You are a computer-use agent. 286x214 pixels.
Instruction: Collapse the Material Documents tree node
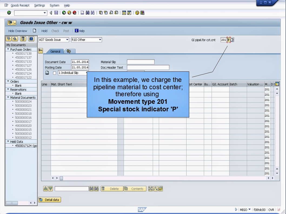click(x=8, y=97)
